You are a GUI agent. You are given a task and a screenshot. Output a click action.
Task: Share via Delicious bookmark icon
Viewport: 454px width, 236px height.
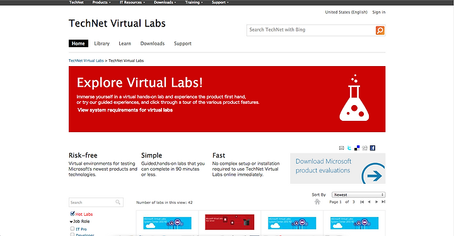tap(357, 148)
